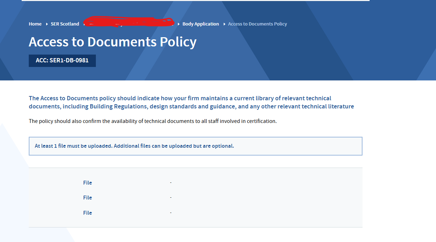Click the dash value in the third File row
436x242 pixels.
(171, 213)
